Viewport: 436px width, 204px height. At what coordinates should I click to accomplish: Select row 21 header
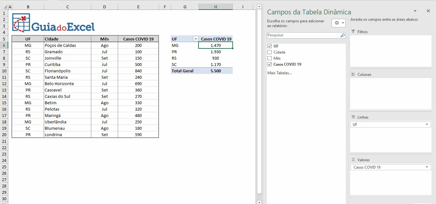coord(4,141)
